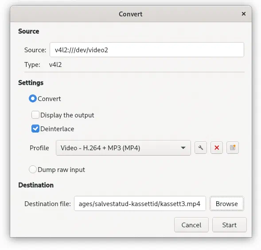This screenshot has height=250, width=261.
Task: Start the conversion
Action: [230, 225]
